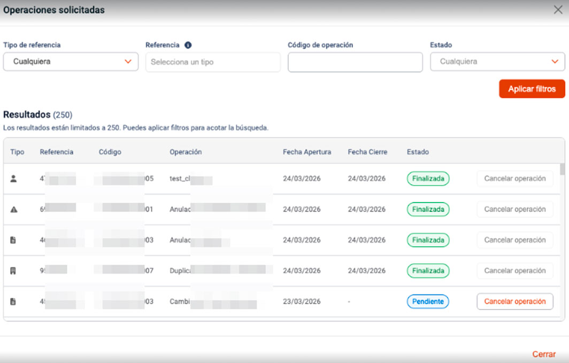Click the Referencia input field

click(x=213, y=62)
